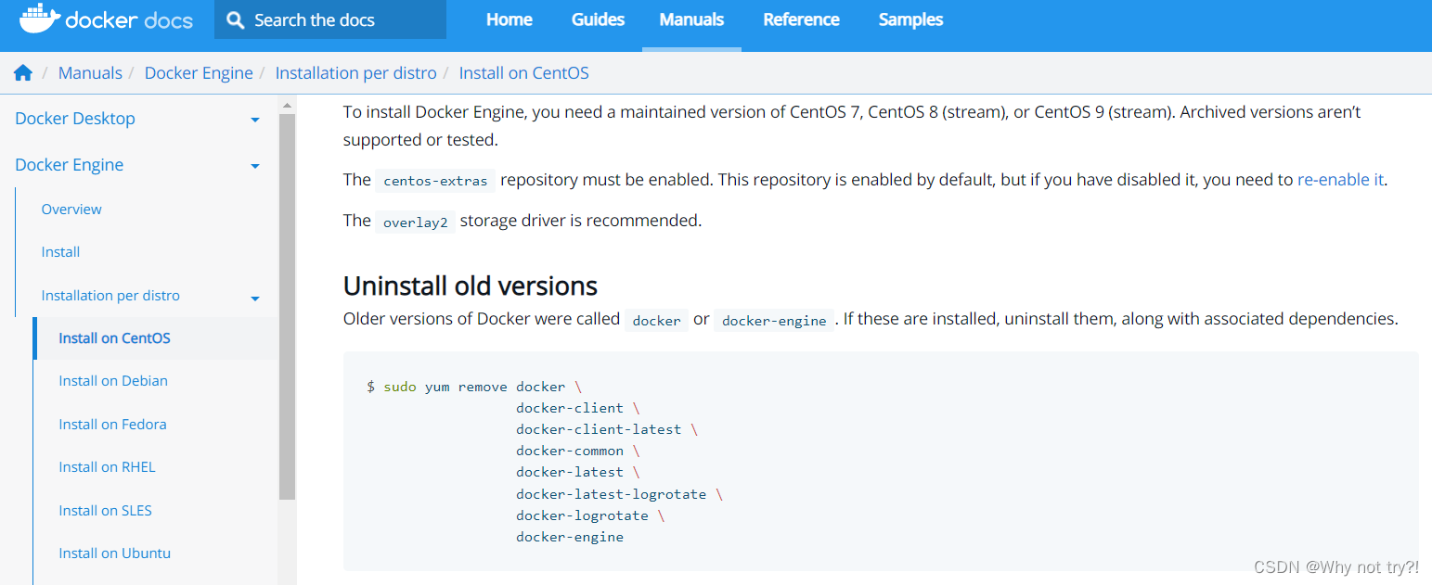Image resolution: width=1432 pixels, height=585 pixels.
Task: Click the Uninstall old versions heading
Action: 471,285
